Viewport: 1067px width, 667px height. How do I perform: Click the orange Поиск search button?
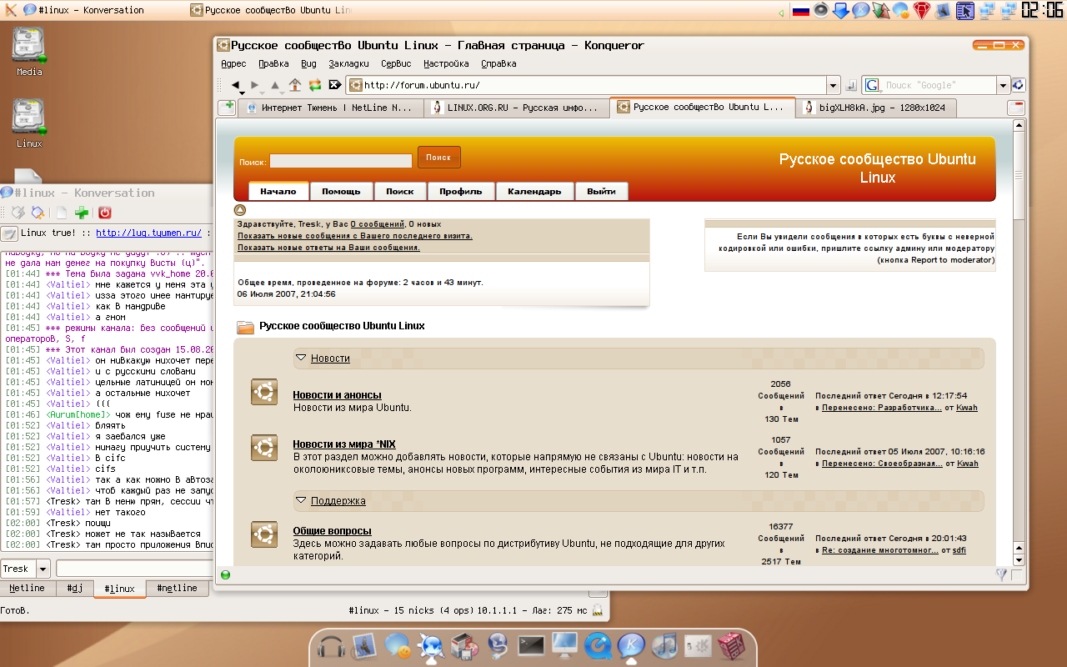coord(438,157)
